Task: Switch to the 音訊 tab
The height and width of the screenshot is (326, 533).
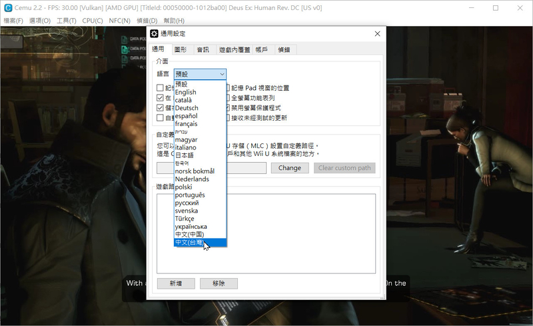Action: click(203, 50)
